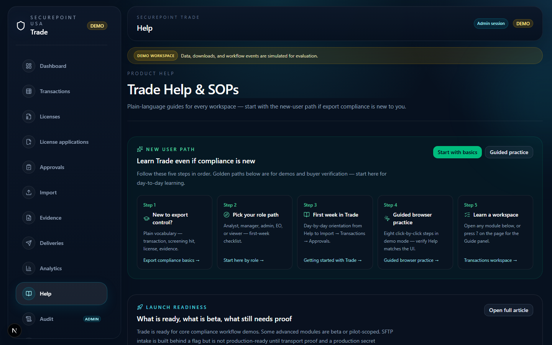Click the Audit scroll icon

point(29,319)
